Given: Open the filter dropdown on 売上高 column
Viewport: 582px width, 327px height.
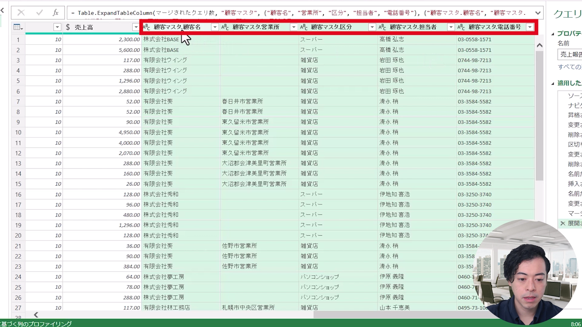Looking at the screenshot, I should [x=136, y=27].
